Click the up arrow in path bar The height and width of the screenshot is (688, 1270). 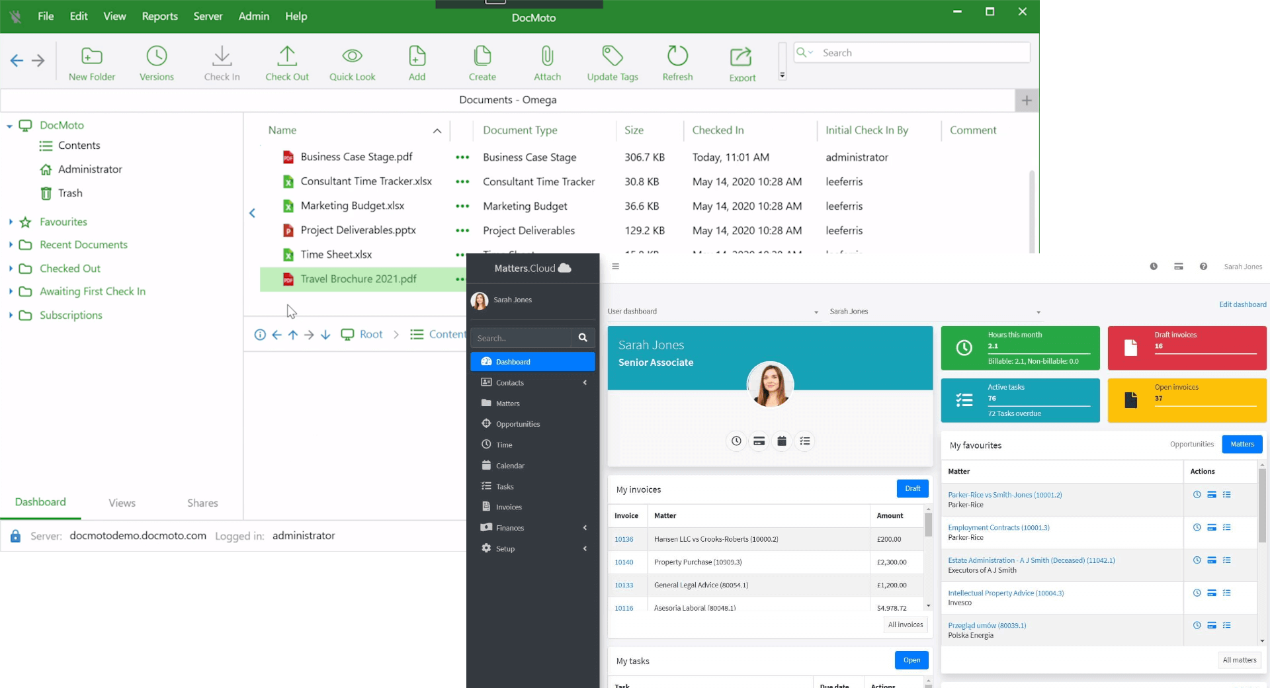pyautogui.click(x=293, y=335)
